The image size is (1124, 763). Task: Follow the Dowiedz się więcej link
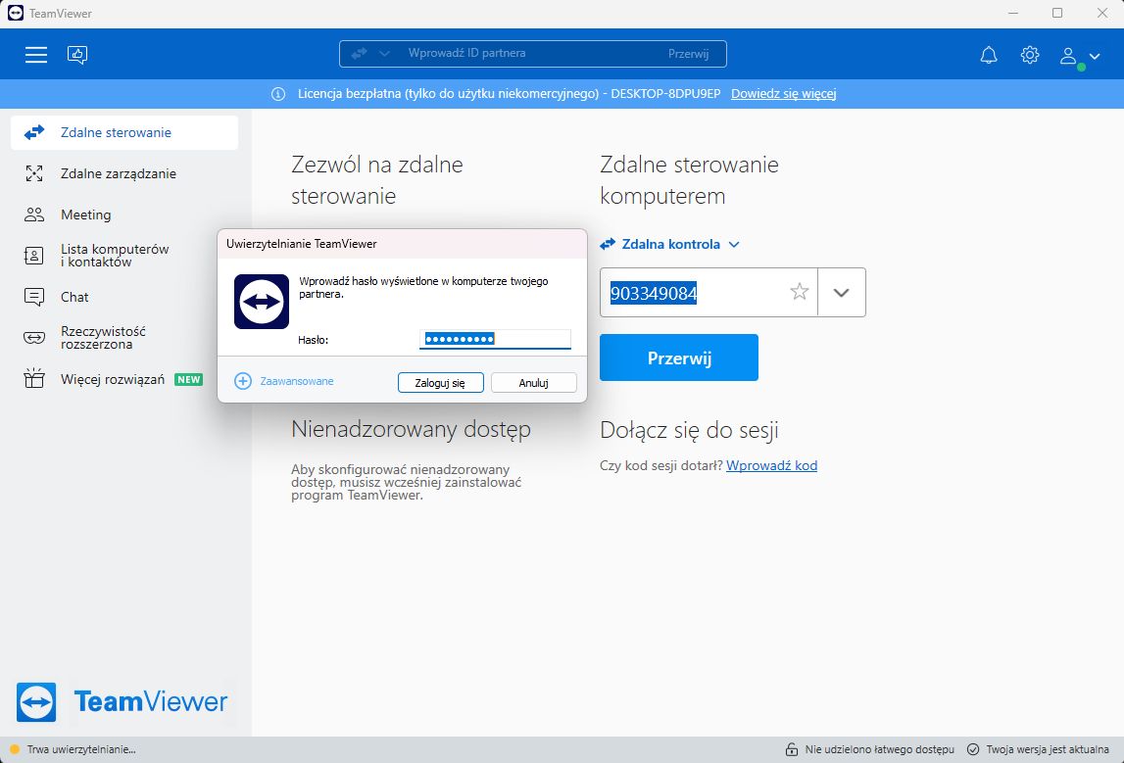point(784,94)
